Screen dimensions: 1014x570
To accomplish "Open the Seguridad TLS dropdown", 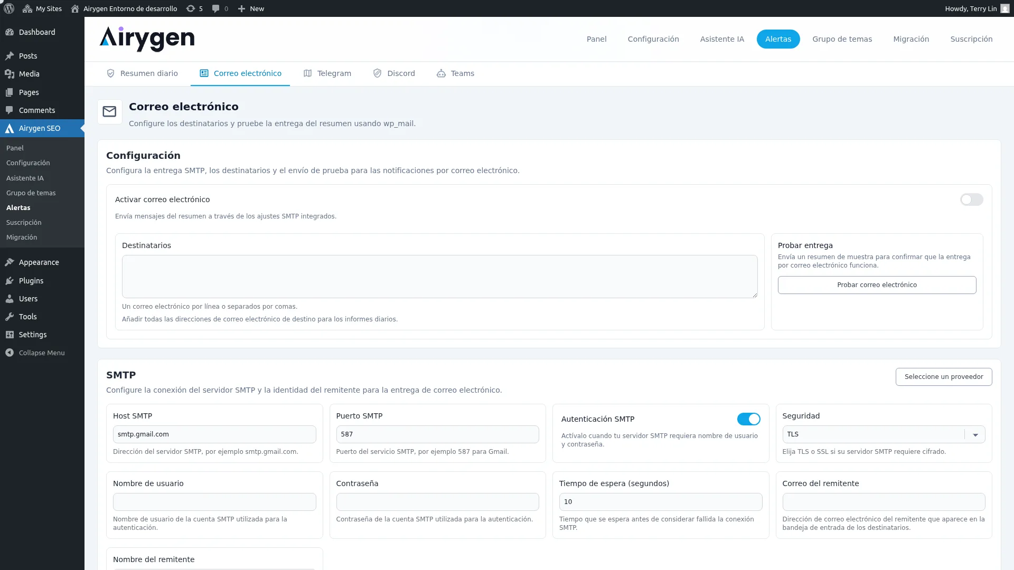I will [883, 434].
